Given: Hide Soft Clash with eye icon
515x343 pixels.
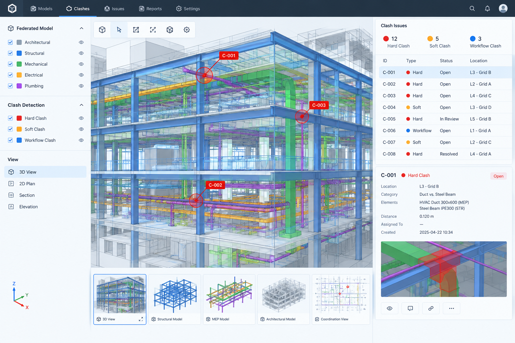Looking at the screenshot, I should 81,129.
